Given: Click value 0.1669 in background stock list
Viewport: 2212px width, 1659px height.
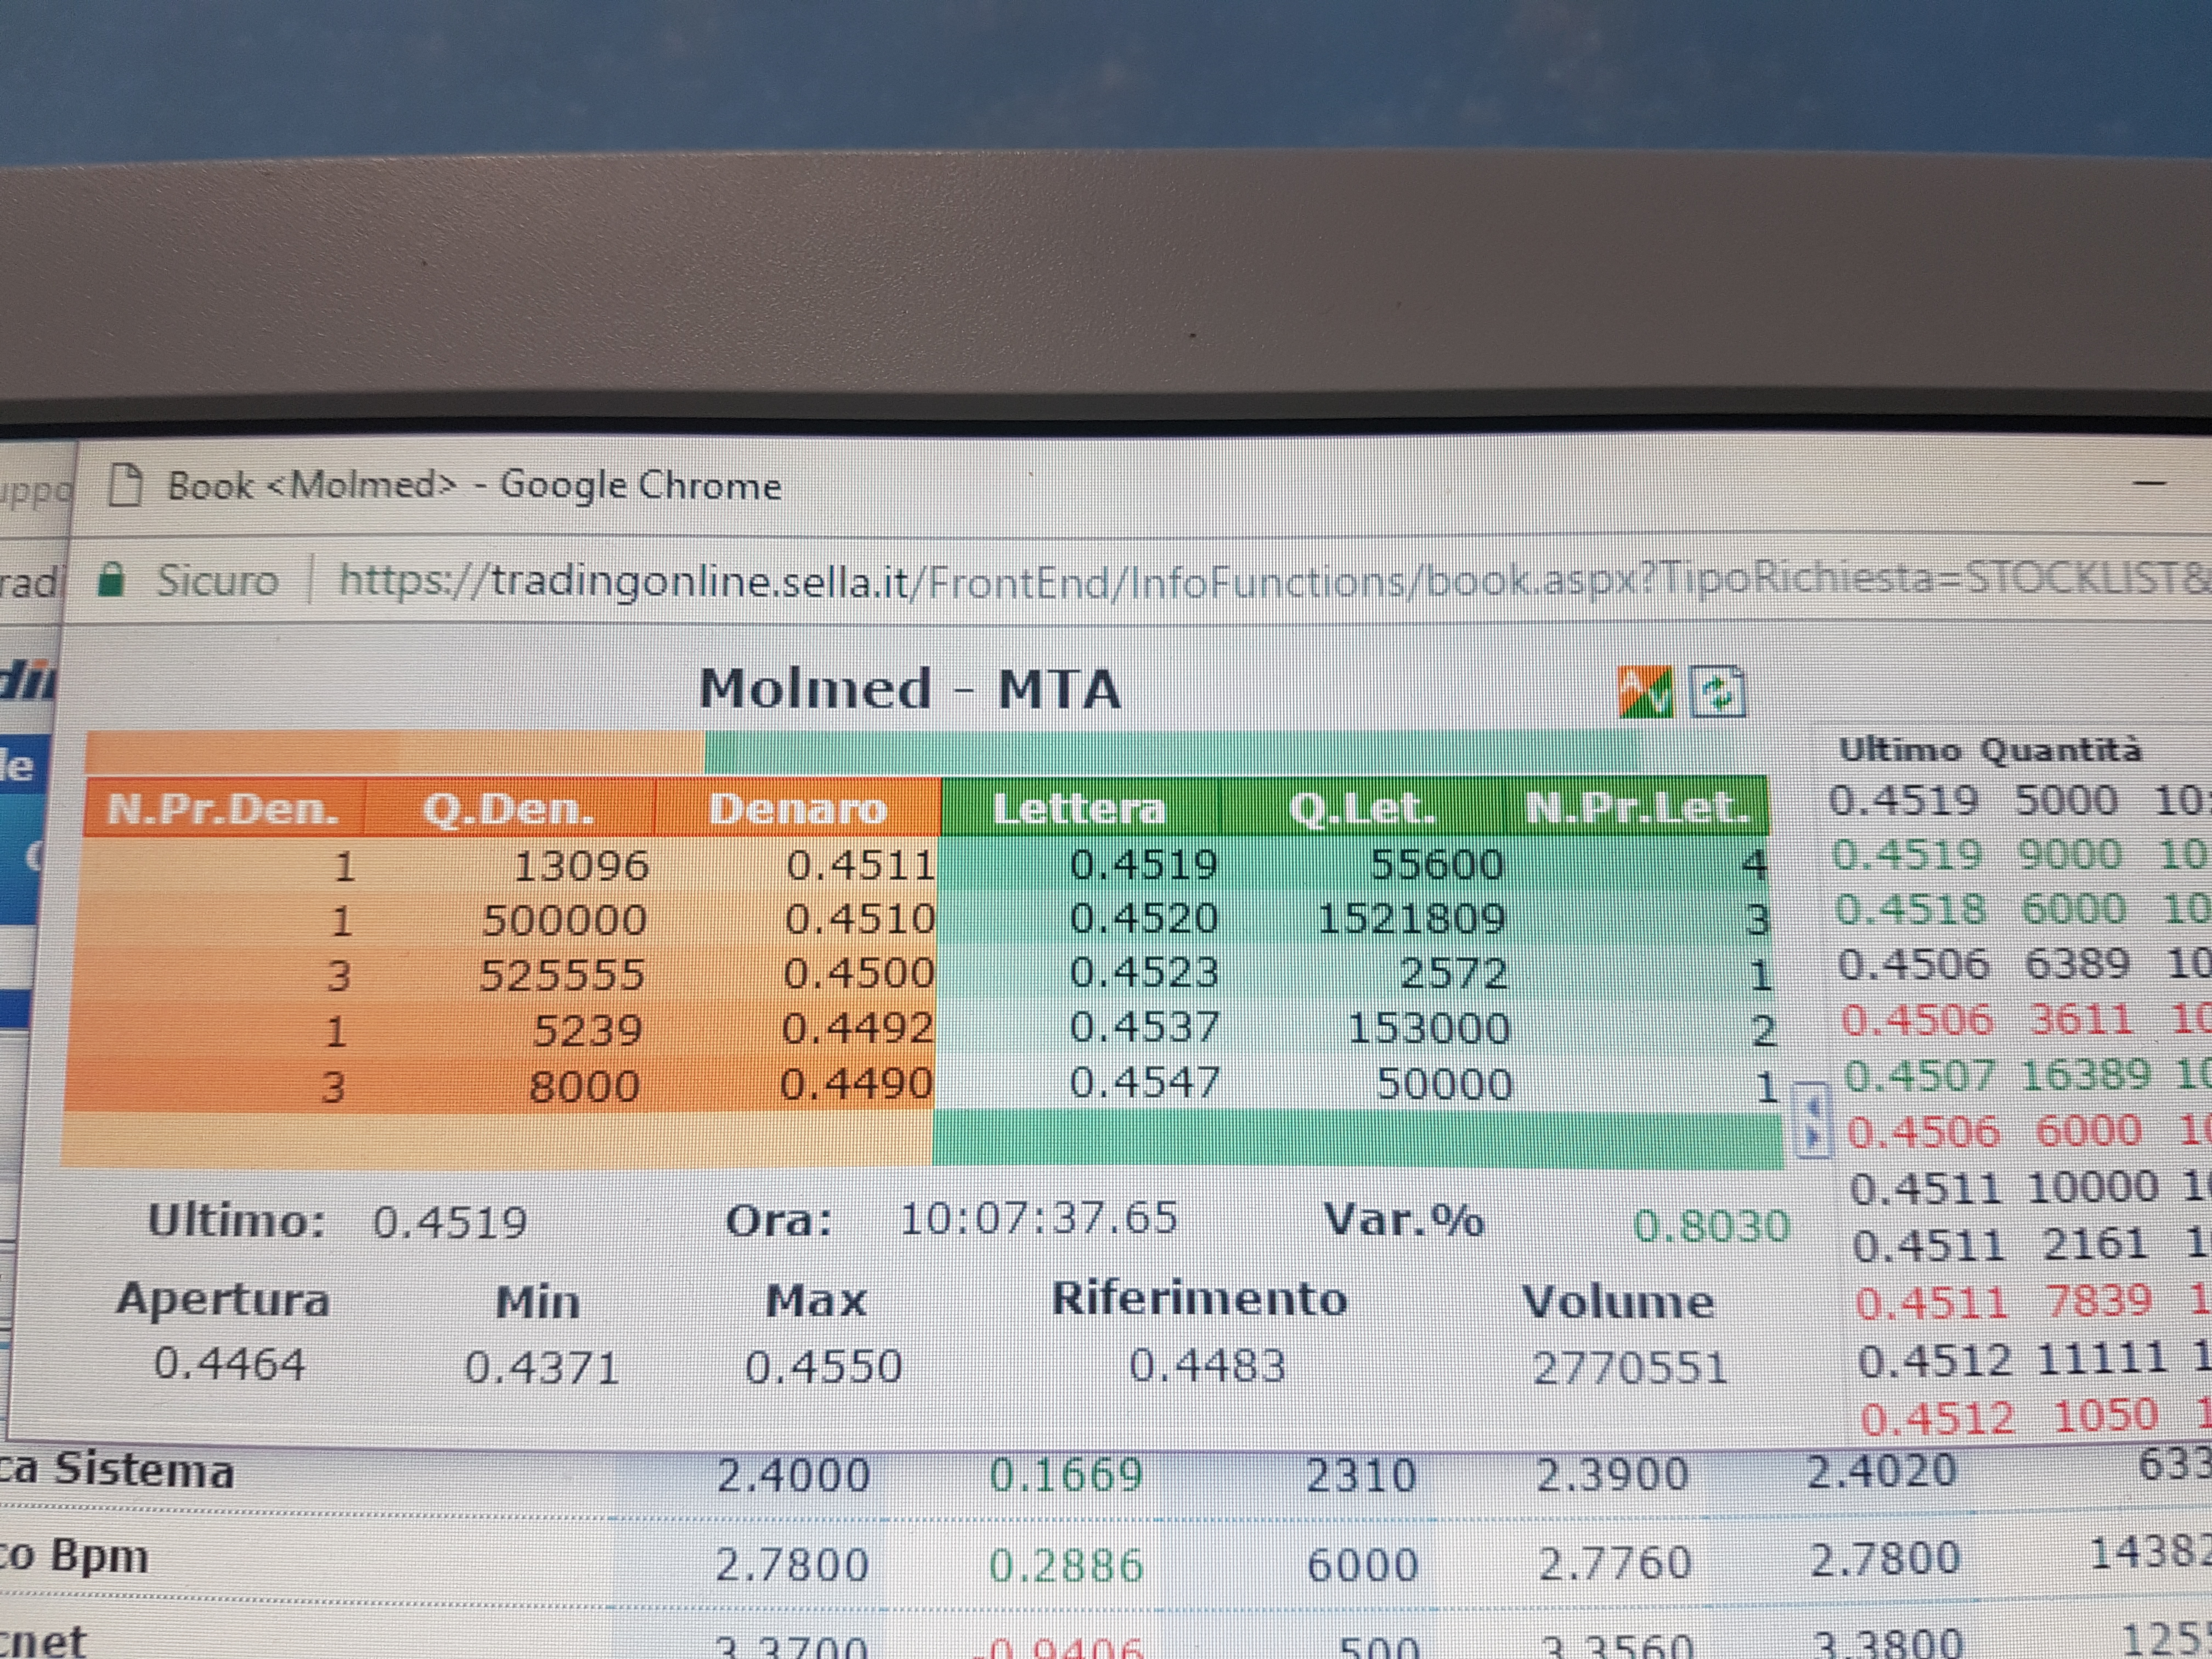Looking at the screenshot, I should click(1066, 1475).
